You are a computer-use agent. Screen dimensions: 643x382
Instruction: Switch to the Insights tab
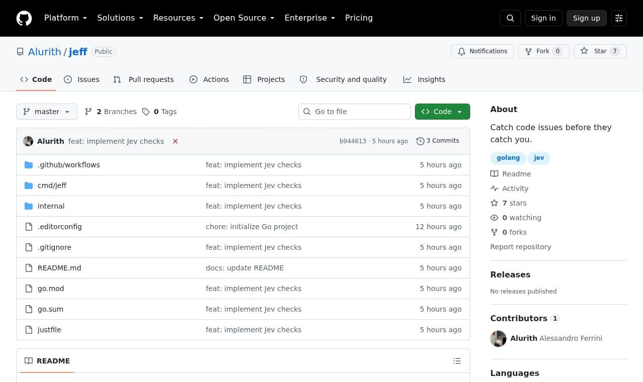coord(424,79)
